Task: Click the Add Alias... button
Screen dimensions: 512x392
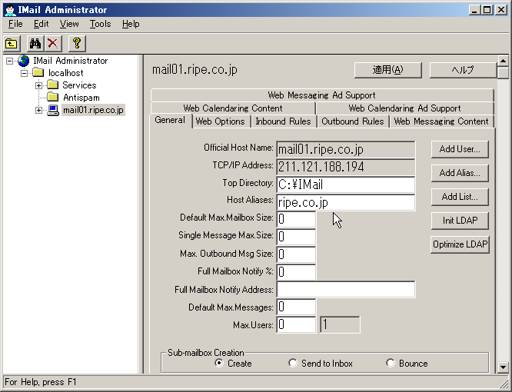Action: (x=460, y=173)
